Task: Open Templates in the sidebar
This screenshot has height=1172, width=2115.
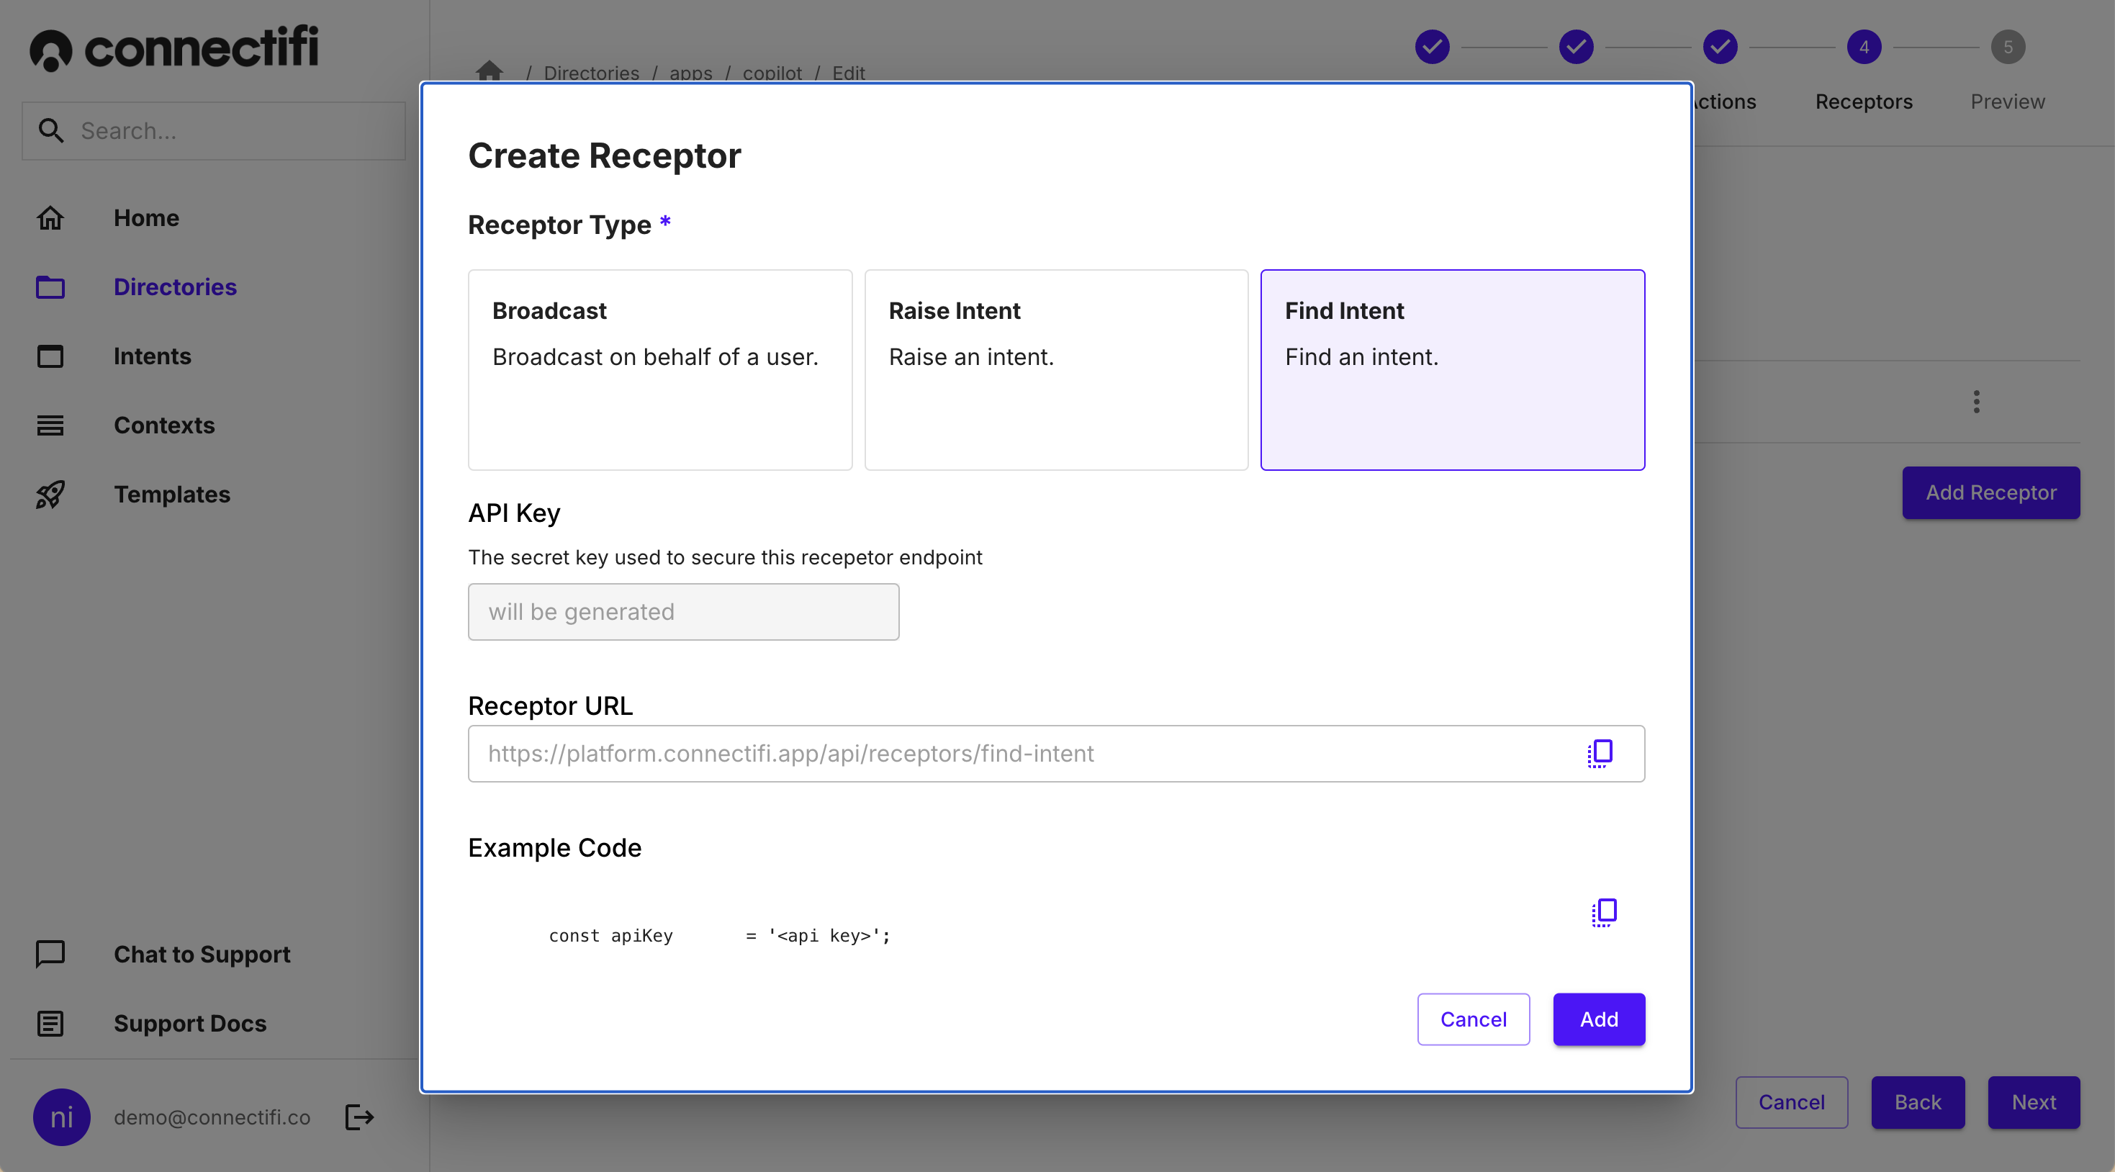Action: click(x=171, y=495)
